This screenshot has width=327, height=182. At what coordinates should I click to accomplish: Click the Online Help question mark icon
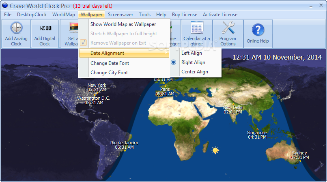click(x=258, y=30)
